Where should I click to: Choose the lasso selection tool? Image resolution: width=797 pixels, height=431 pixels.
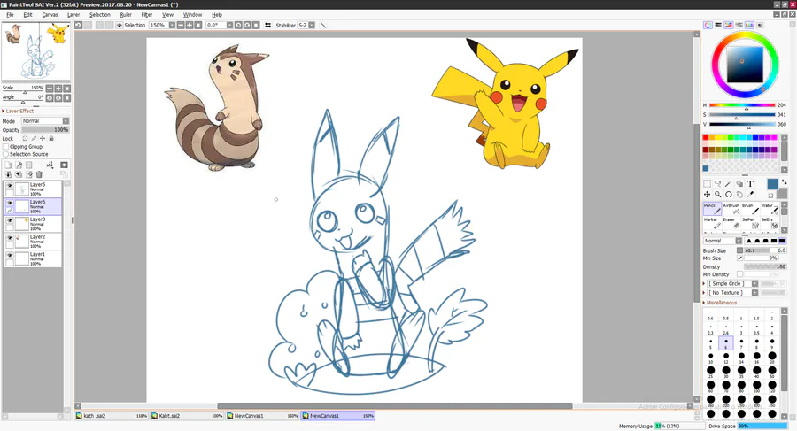coord(717,183)
